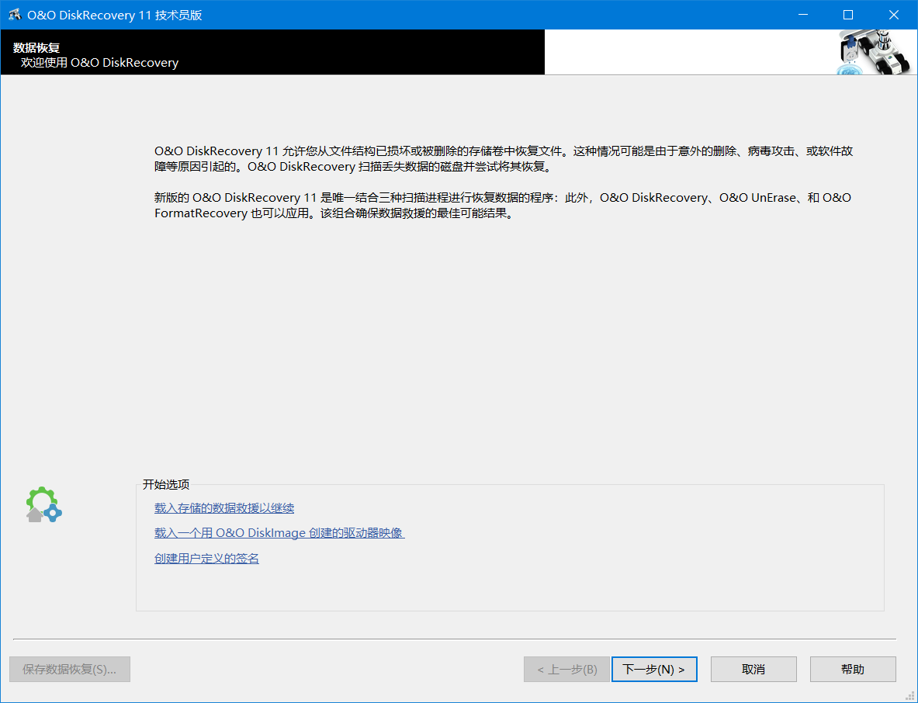
Task: Click the green gear start options icon
Action: pyautogui.click(x=43, y=504)
